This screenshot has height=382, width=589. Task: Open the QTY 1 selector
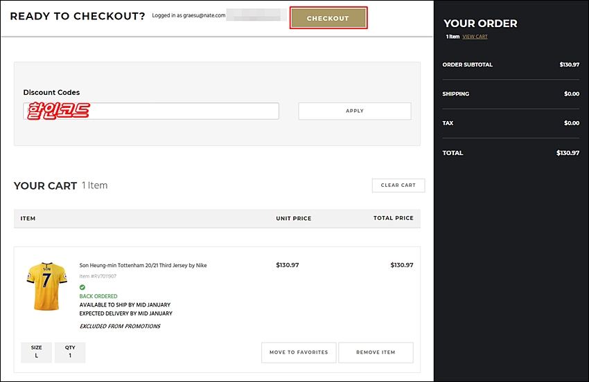(70, 352)
